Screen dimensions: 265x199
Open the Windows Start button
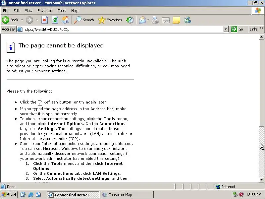[9, 195]
